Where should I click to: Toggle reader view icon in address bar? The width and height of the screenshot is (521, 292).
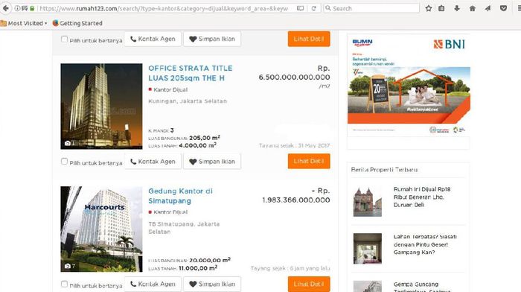pos(300,8)
